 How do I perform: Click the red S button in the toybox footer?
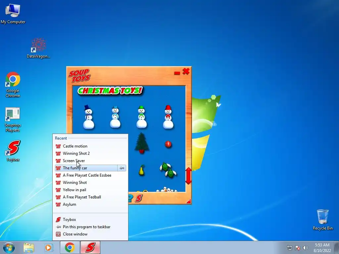(x=139, y=198)
